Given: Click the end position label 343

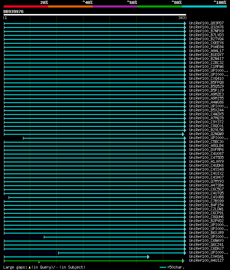Looking at the screenshot, I should coord(181,18).
